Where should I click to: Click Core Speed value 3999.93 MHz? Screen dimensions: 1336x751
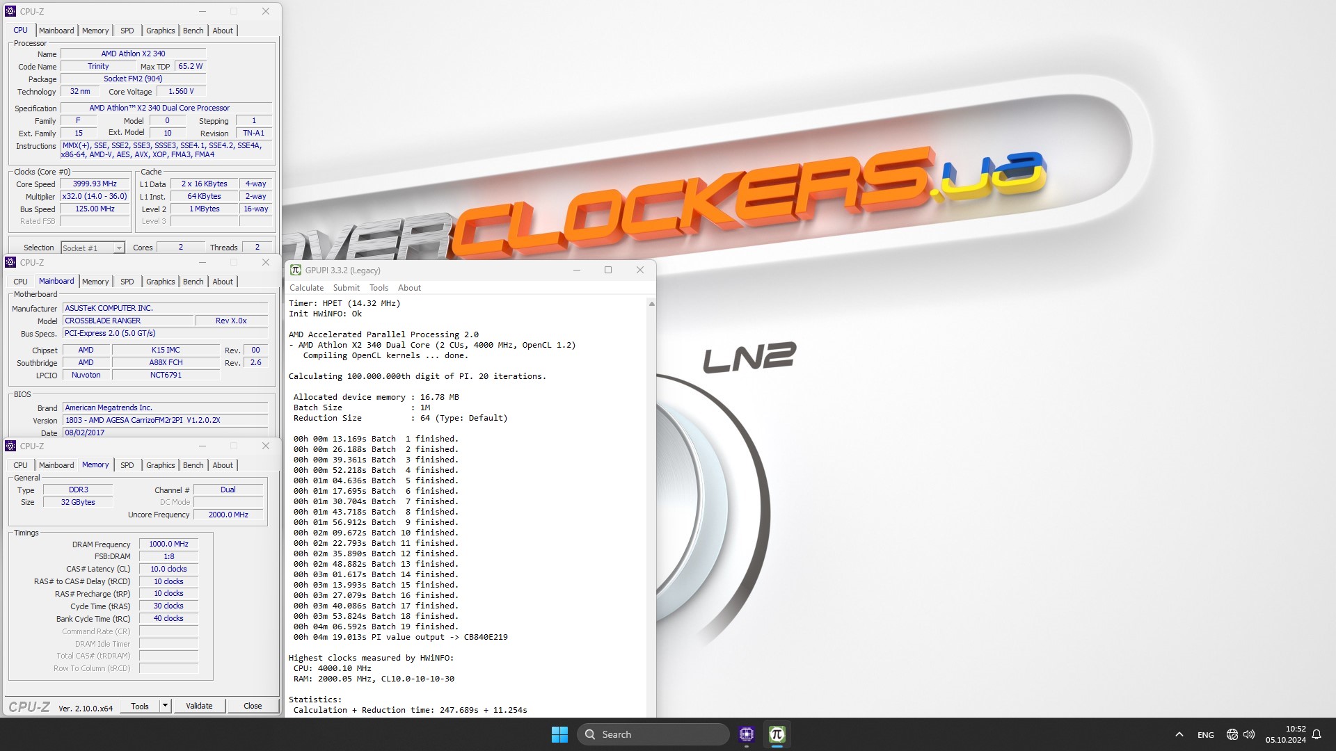tap(95, 184)
